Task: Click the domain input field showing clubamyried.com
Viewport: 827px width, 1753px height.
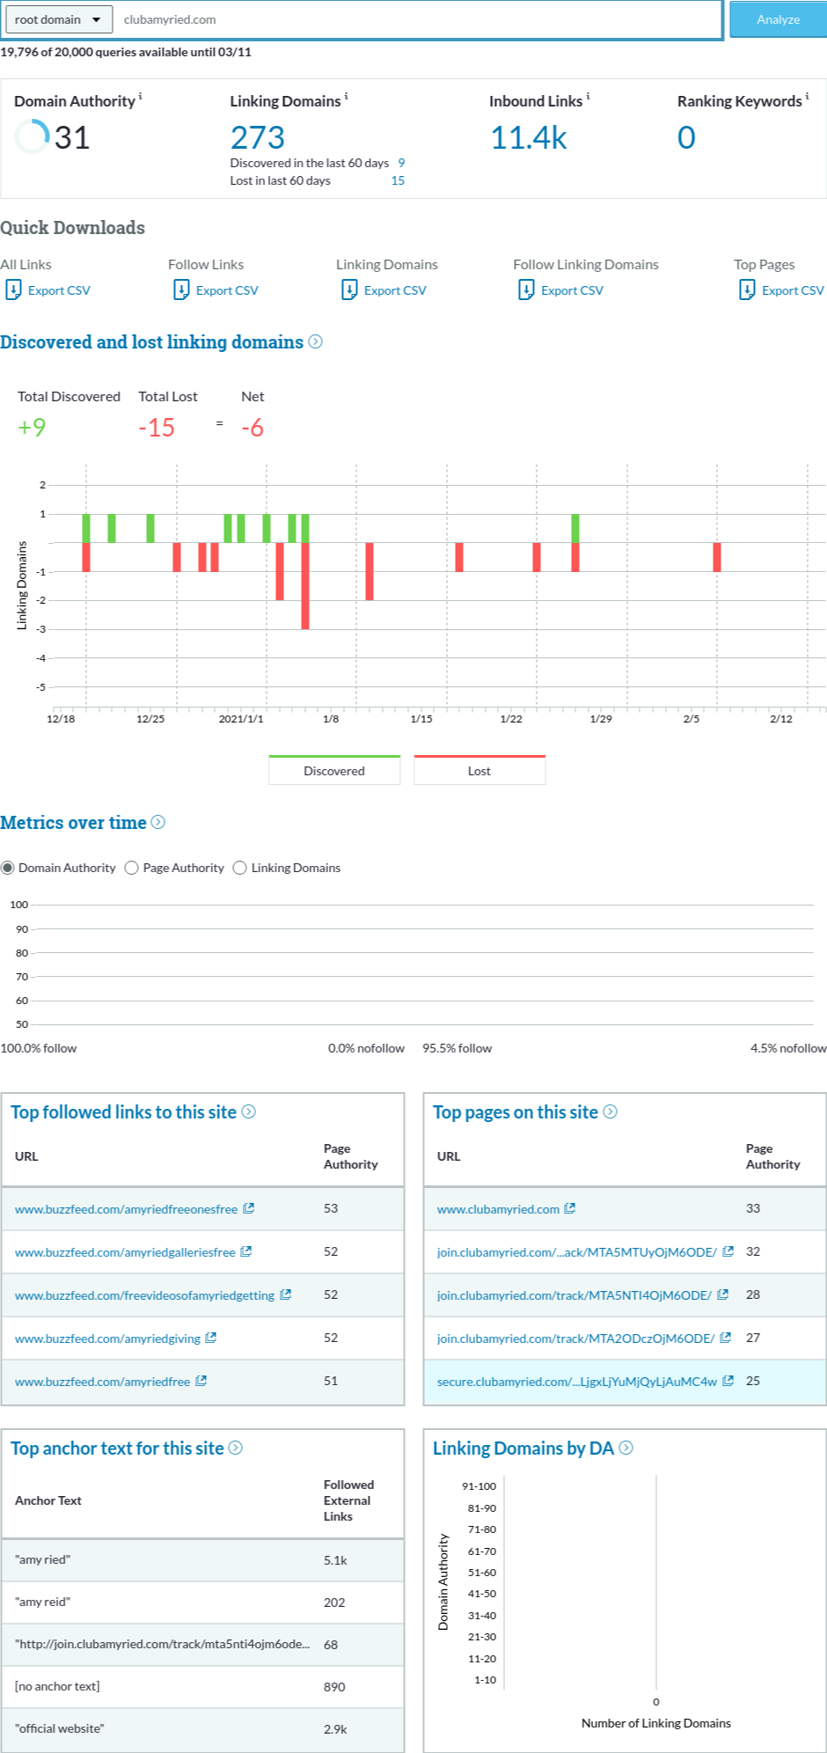Action: tap(418, 19)
